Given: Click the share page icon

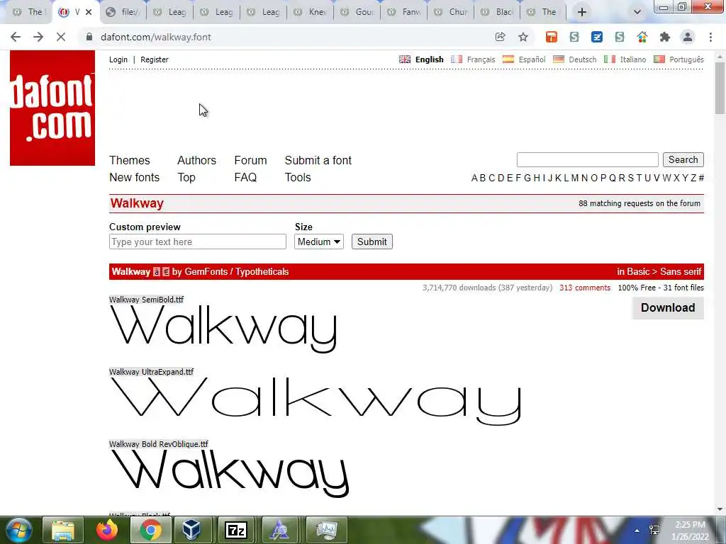Looking at the screenshot, I should (x=500, y=37).
